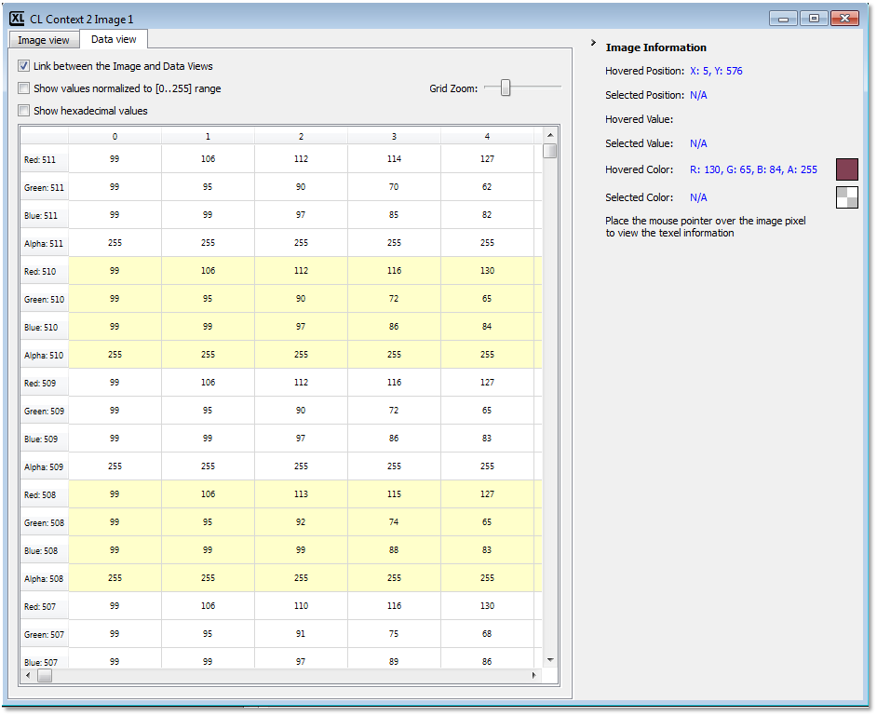Select the Red: 510 row header
This screenshot has width=877, height=716.
click(x=44, y=271)
